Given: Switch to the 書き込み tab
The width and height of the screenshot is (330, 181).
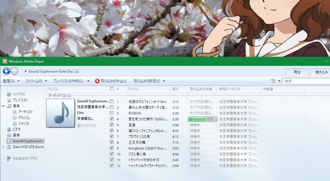Looking at the screenshot, I should (320, 72).
